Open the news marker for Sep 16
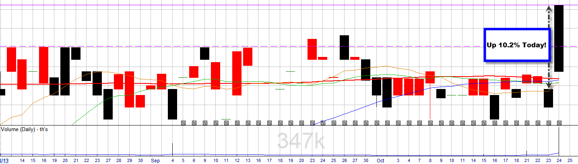The image size is (578, 164). (258, 123)
